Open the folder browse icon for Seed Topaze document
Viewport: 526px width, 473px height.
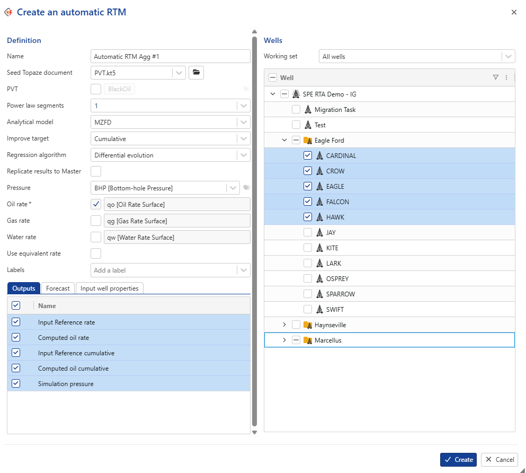pyautogui.click(x=196, y=73)
